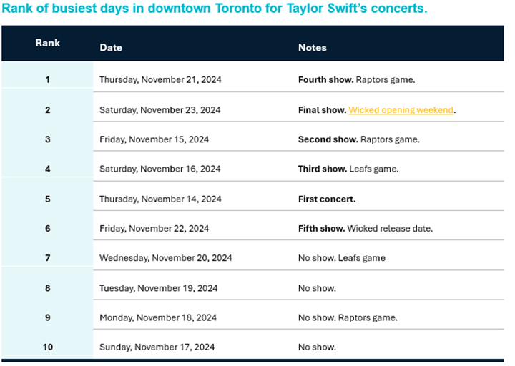Click Fifth show. Wicked release date note
515x366 pixels.
[x=366, y=229]
